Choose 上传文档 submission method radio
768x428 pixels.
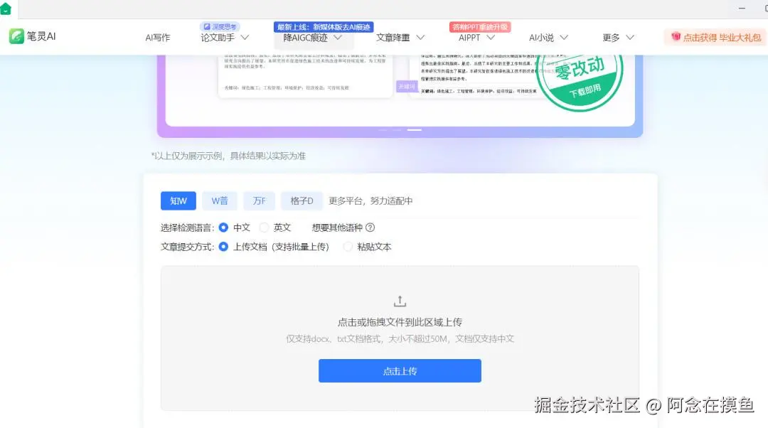coord(223,247)
